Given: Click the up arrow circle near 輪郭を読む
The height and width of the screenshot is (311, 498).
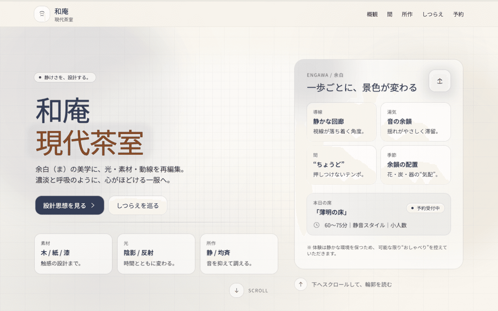Looking at the screenshot, I should [x=301, y=284].
